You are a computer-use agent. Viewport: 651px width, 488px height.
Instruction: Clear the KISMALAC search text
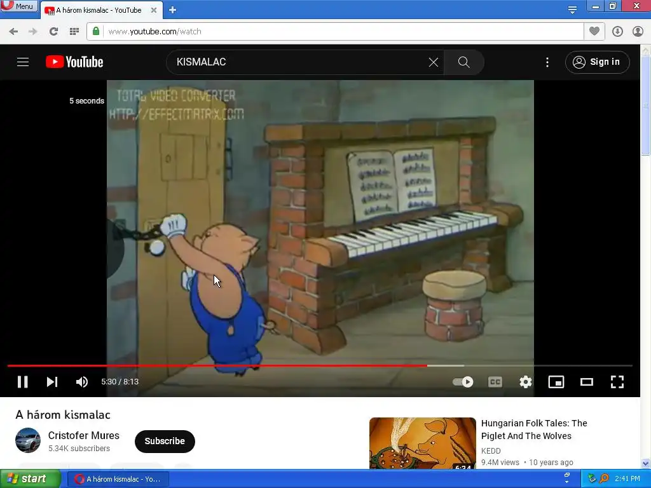(x=433, y=62)
